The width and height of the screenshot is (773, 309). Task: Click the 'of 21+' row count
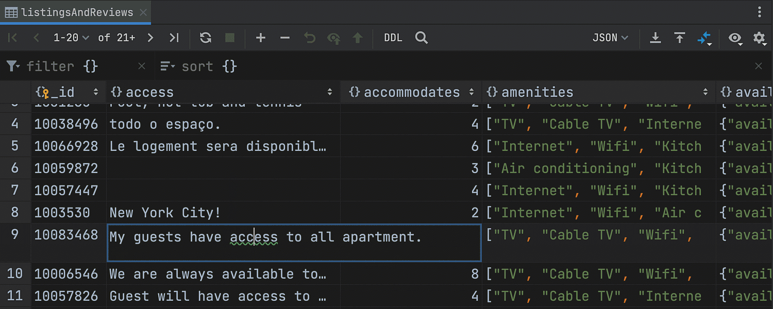point(116,38)
